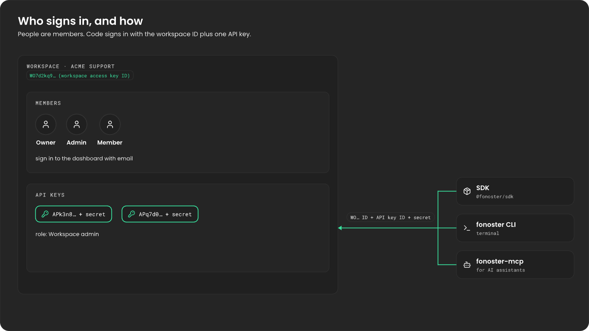589x331 pixels.
Task: Click the SDK package box icon
Action: tap(467, 191)
